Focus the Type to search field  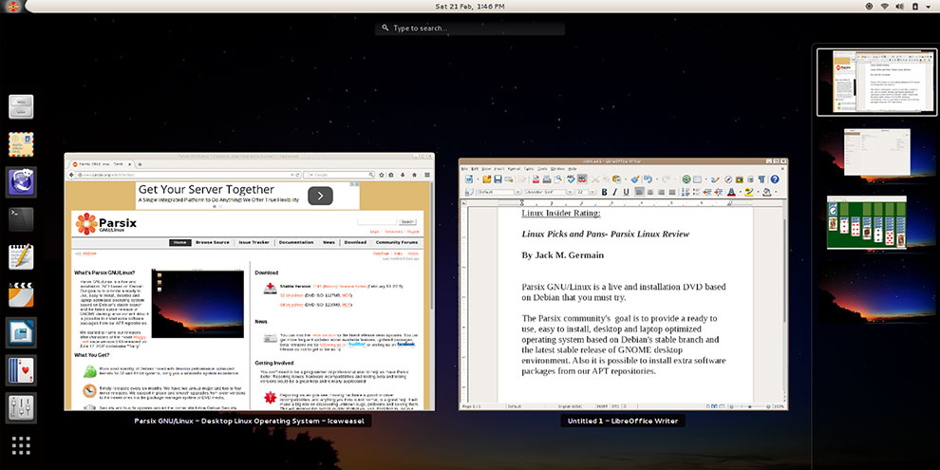[470, 28]
